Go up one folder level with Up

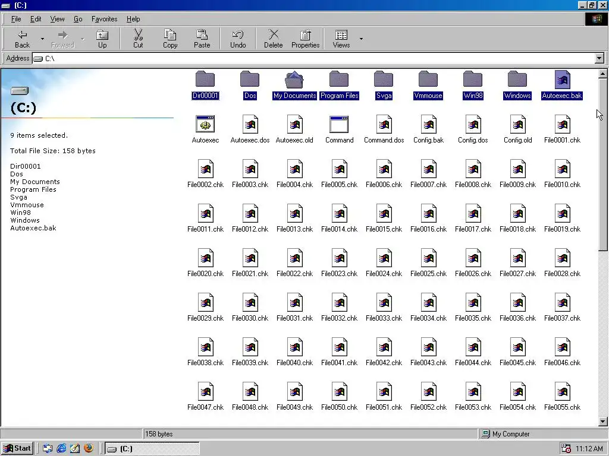click(102, 39)
